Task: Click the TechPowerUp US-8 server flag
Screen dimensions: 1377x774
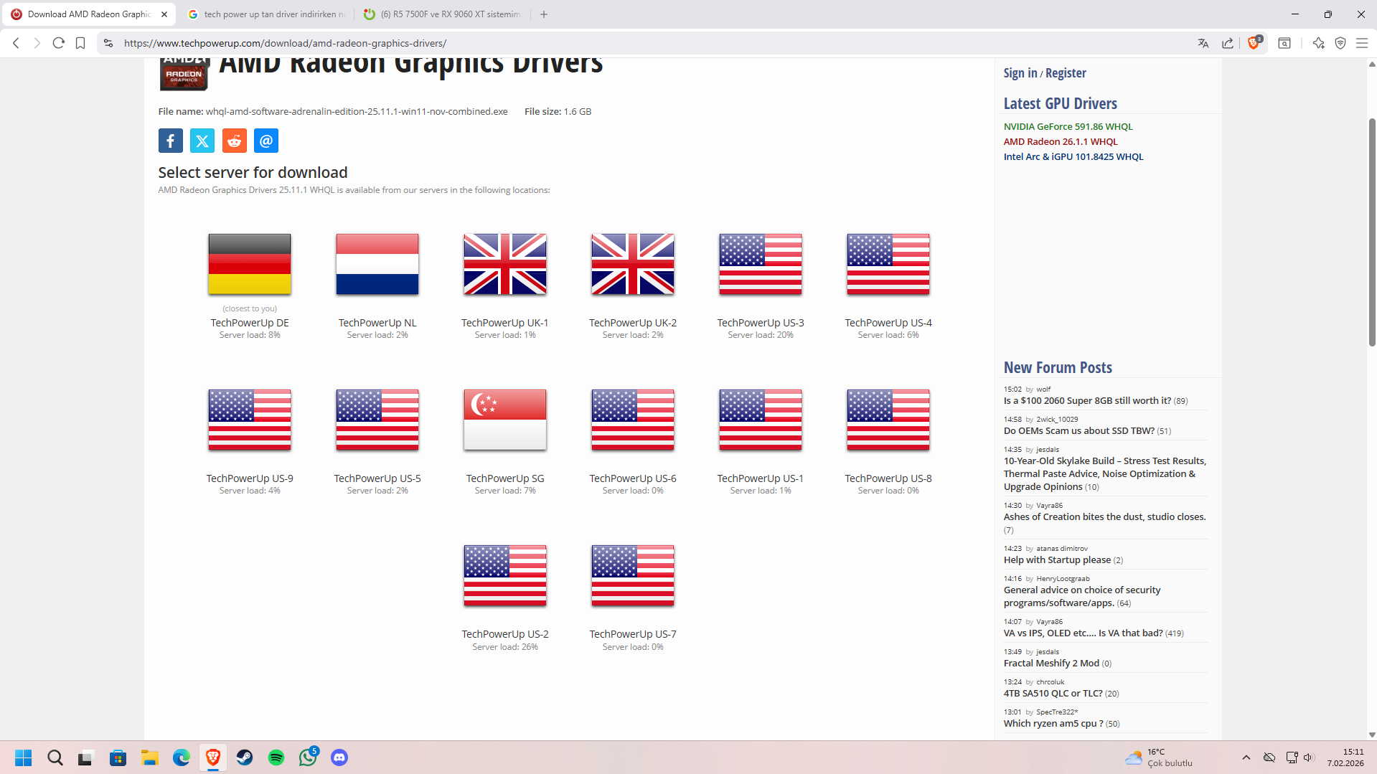Action: point(888,420)
